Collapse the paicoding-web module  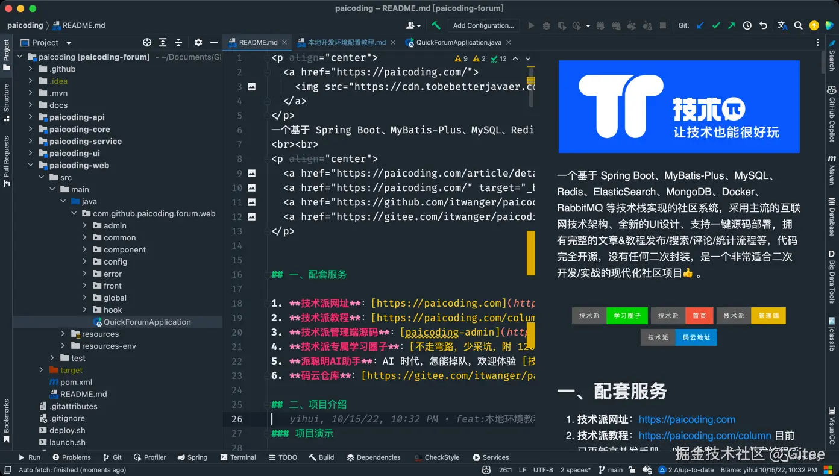(30, 165)
